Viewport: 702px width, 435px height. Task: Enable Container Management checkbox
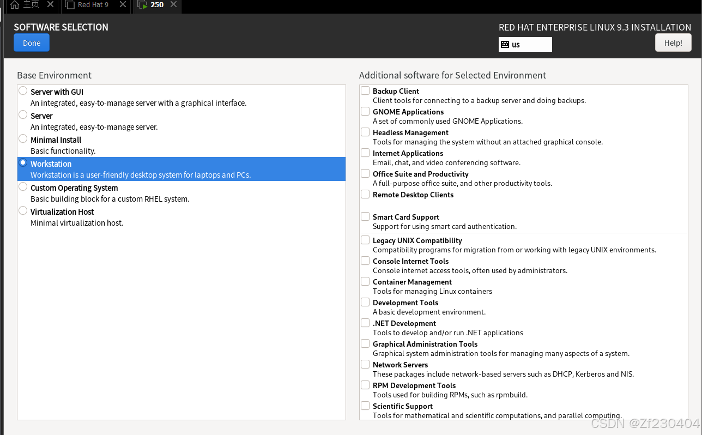[x=365, y=281]
